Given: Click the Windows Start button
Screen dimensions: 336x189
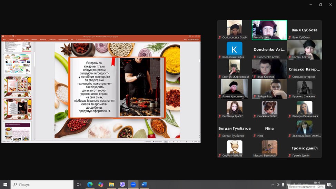Looking at the screenshot, I should coord(5,185).
